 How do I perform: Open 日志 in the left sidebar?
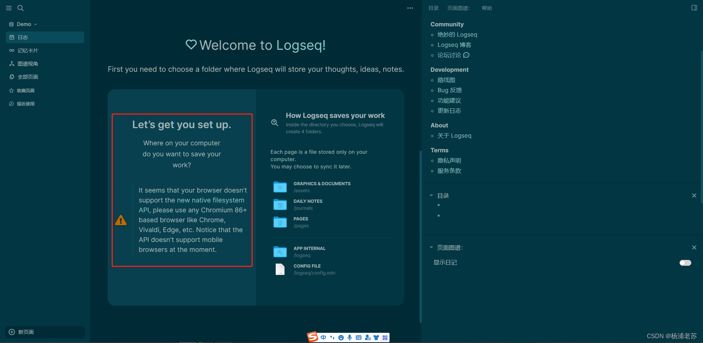coord(45,37)
